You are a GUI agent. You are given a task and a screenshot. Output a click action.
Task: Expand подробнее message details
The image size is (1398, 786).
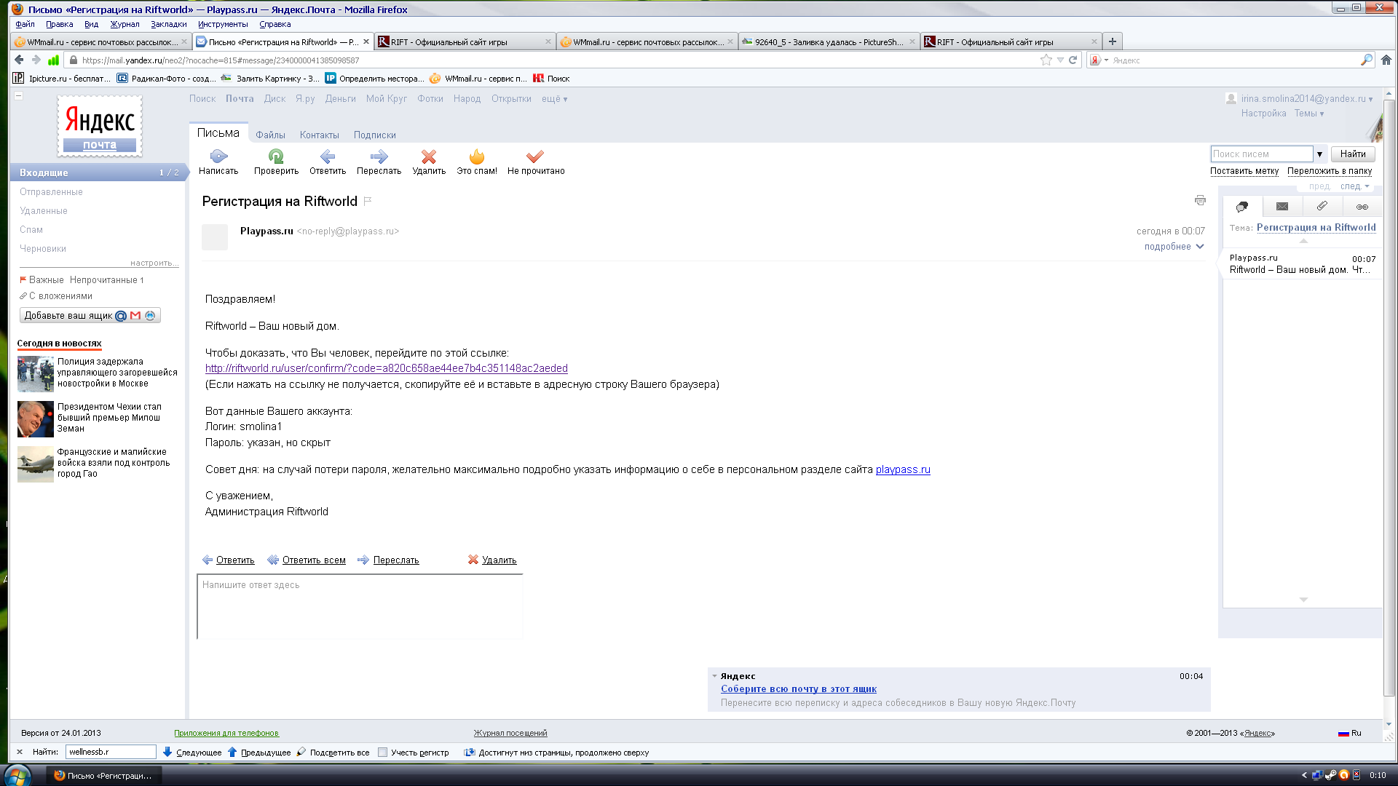coord(1174,246)
